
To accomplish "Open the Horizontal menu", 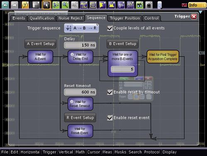I will tap(30, 152).
